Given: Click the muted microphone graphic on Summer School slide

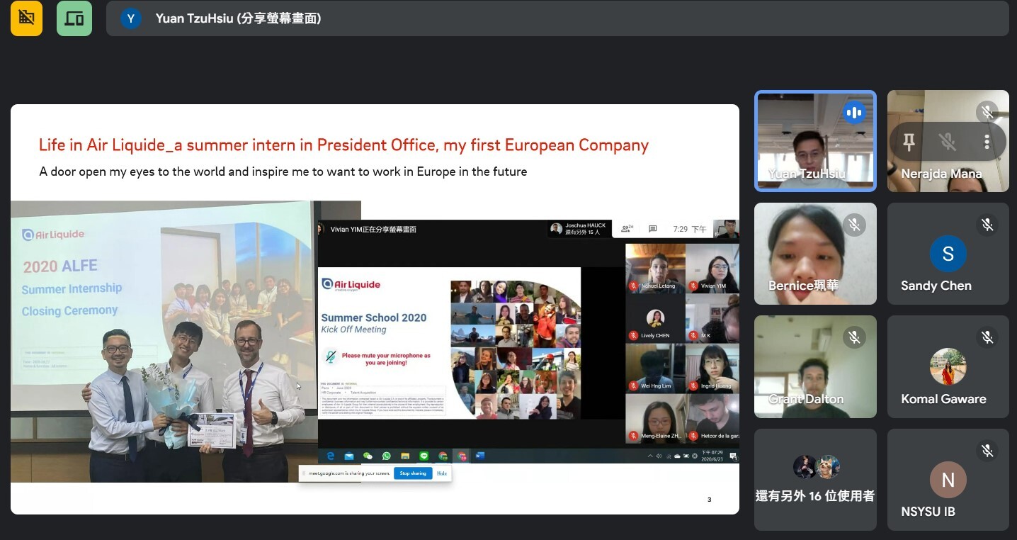Looking at the screenshot, I should pos(330,356).
